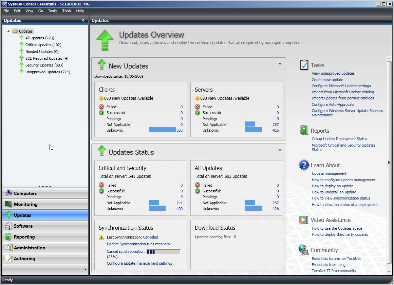Click Import from Microsoft Update catalog
This screenshot has height=285, width=394.
pos(343,92)
